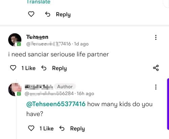The height and width of the screenshot is (139, 169).
Task: Open the Author's profile avatar
Action: 15,90
